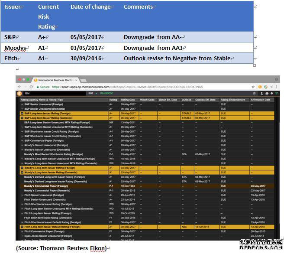The height and width of the screenshot is (254, 287).
Task: Open the Eikon notifications bell
Action: pyautogui.click(x=272, y=94)
